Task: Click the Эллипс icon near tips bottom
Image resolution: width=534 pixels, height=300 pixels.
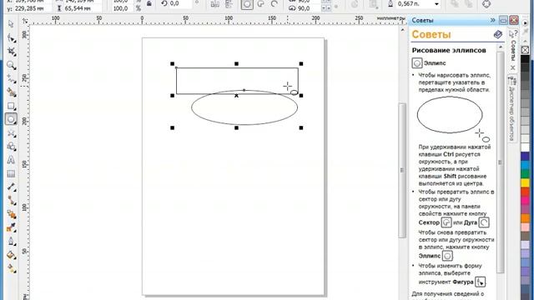Action: tap(447, 256)
